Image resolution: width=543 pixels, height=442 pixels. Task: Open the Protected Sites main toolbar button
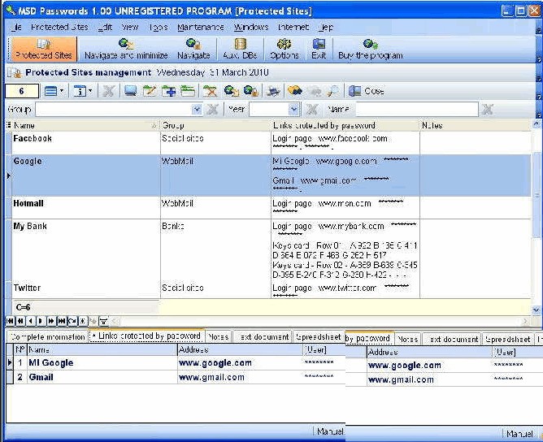[x=44, y=49]
